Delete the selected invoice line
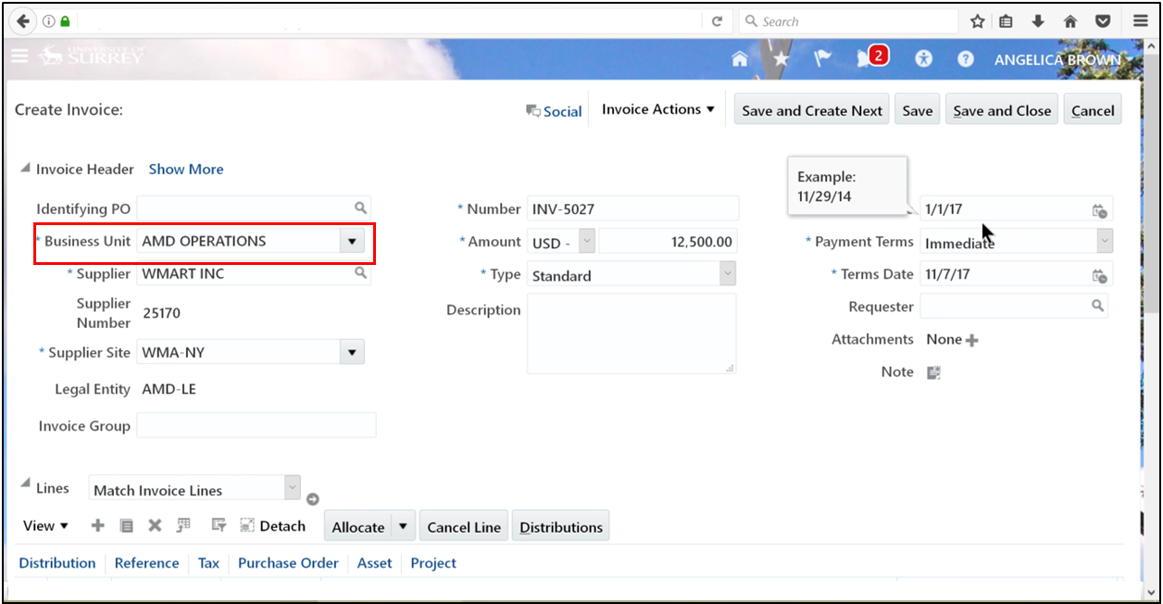This screenshot has height=604, width=1163. pos(154,525)
